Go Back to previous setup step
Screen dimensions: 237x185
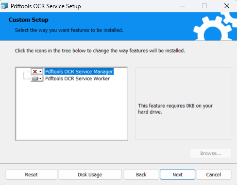pyautogui.click(x=141, y=174)
